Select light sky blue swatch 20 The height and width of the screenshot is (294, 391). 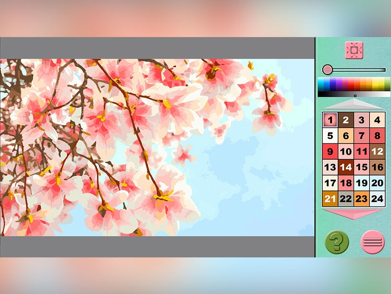pos(377,183)
